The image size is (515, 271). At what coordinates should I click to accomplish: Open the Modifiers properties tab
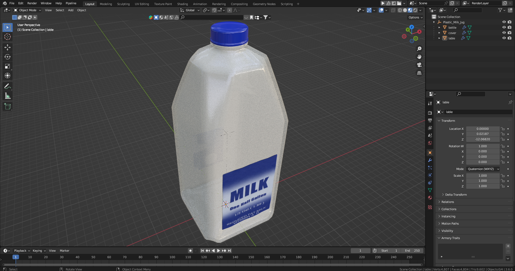click(x=430, y=160)
